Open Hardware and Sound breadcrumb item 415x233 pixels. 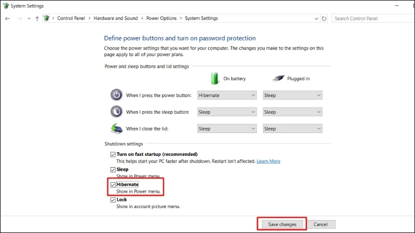116,18
